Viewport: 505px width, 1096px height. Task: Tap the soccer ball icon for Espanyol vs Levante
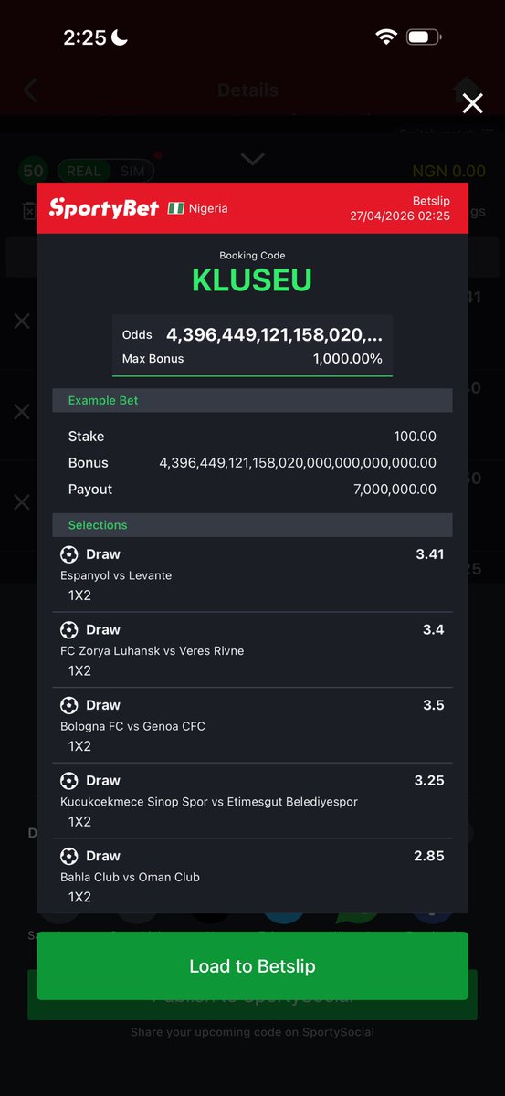[68, 554]
